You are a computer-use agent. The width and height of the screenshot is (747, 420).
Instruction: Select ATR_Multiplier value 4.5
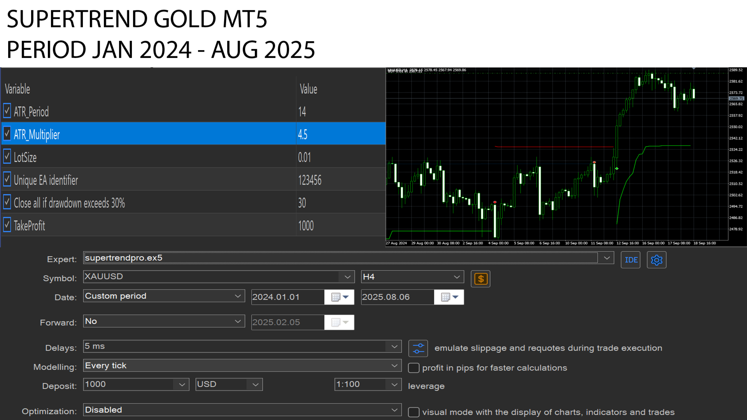click(303, 135)
